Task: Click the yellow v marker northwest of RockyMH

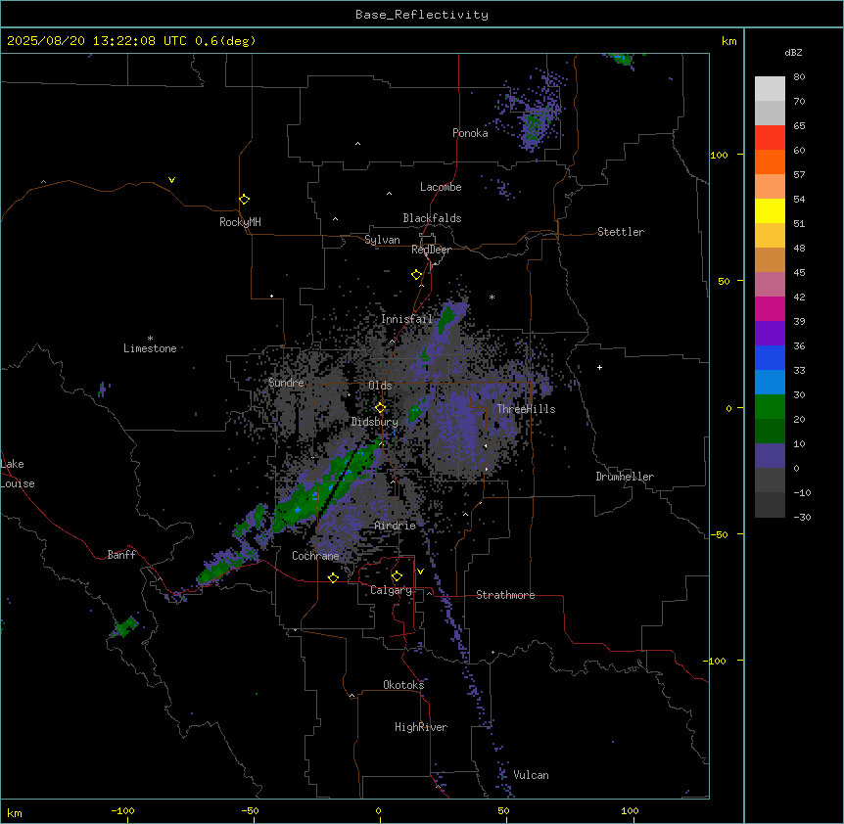Action: pyautogui.click(x=171, y=180)
